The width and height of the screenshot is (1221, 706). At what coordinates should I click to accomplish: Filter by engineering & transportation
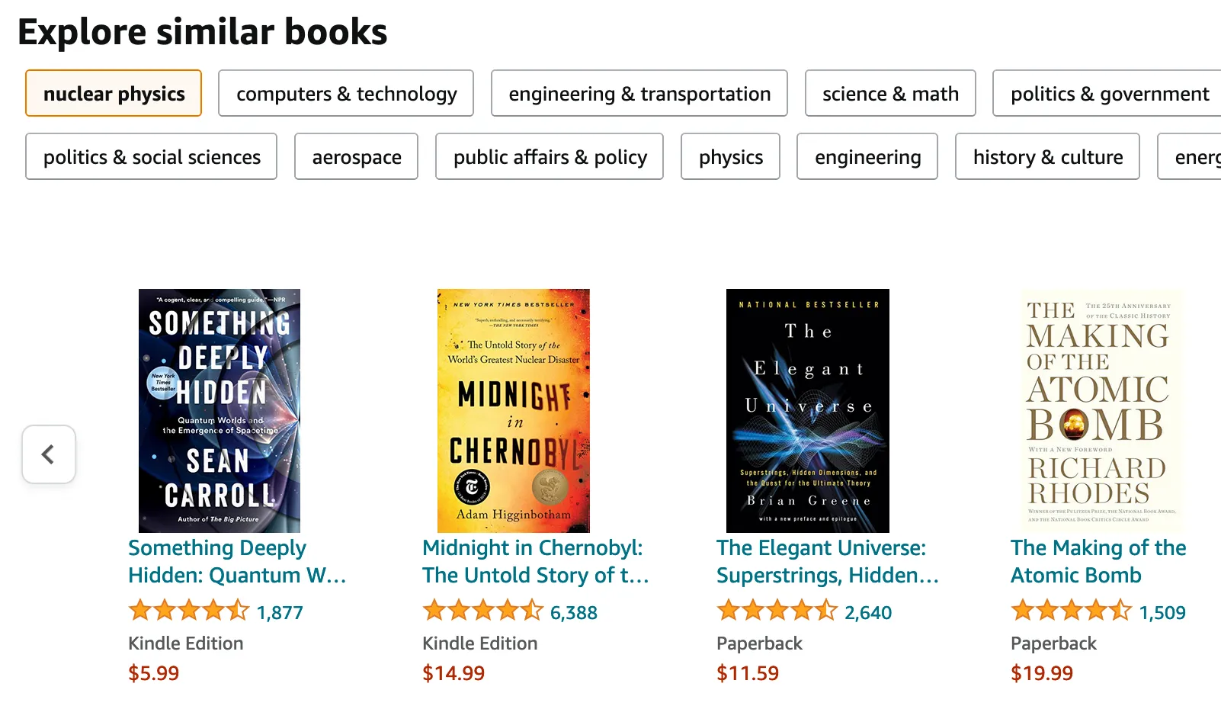[x=639, y=93]
